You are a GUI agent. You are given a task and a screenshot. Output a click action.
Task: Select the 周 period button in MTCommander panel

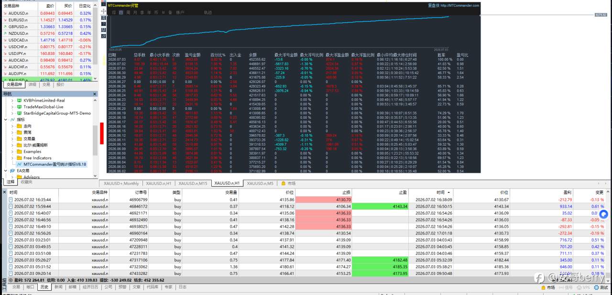(x=128, y=12)
